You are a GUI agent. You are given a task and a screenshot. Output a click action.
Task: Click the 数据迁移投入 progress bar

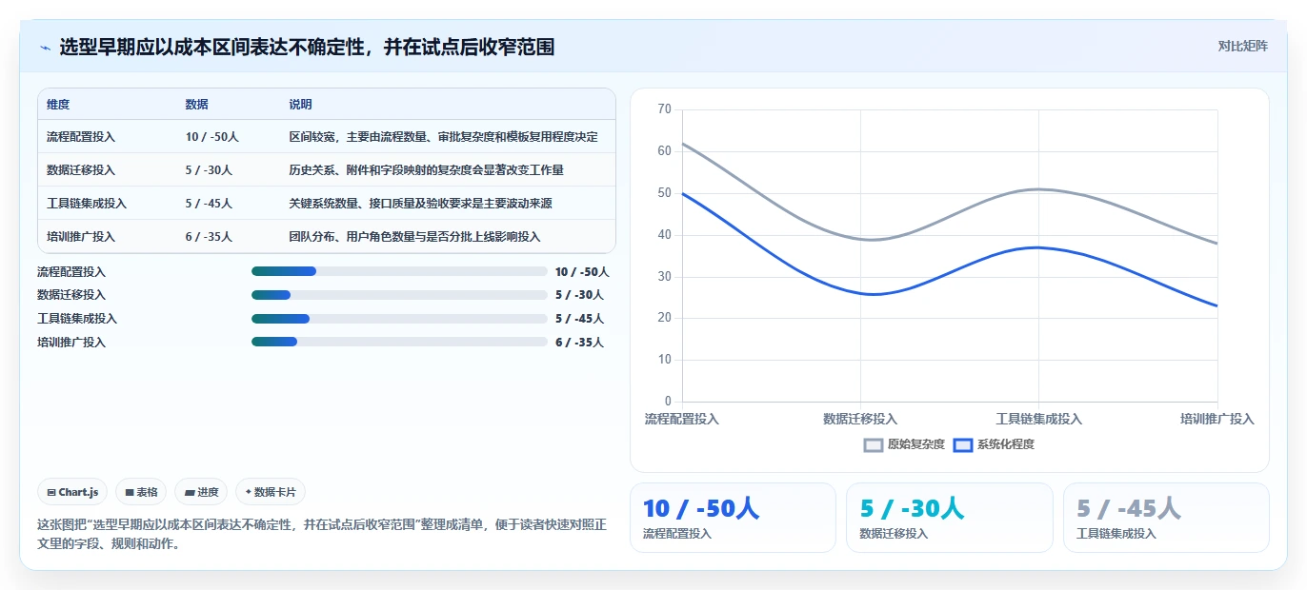(x=399, y=295)
